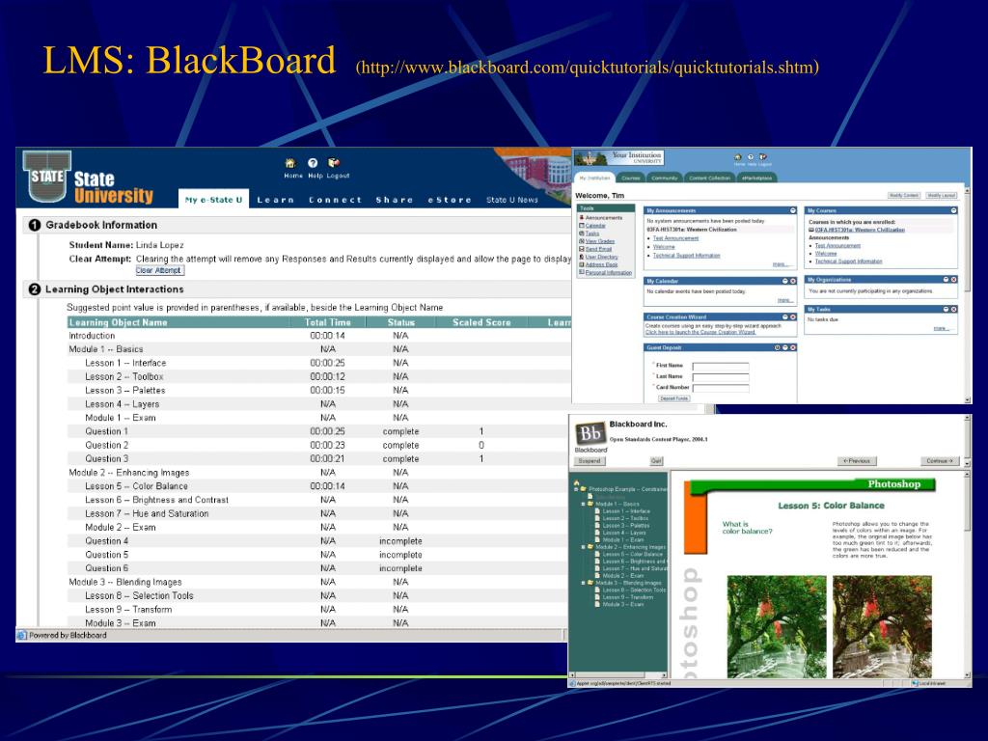The height and width of the screenshot is (741, 988).
Task: Click the Calendar icon in Tools panel
Action: tap(582, 226)
